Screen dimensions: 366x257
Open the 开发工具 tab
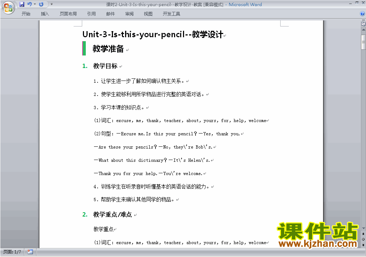(172, 14)
